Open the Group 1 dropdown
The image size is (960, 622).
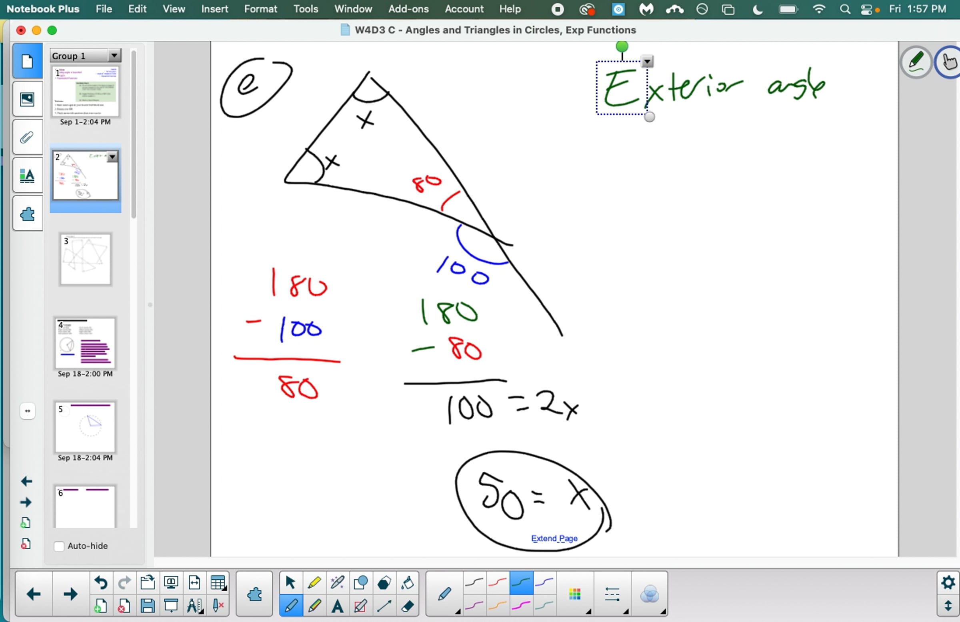pos(114,56)
